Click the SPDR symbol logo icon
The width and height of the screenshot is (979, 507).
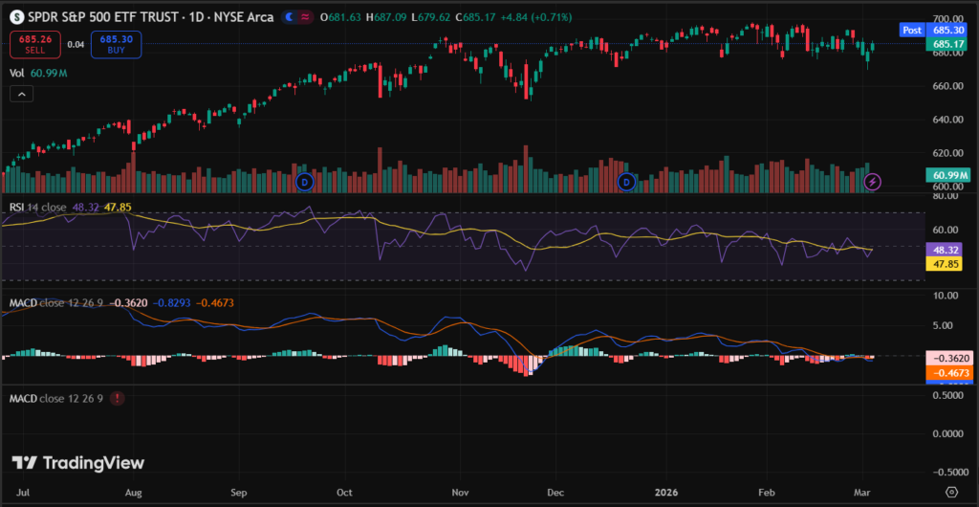(13, 17)
